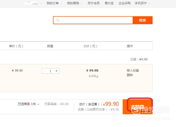Click the orange 搜索 search button

pyautogui.click(x=142, y=20)
